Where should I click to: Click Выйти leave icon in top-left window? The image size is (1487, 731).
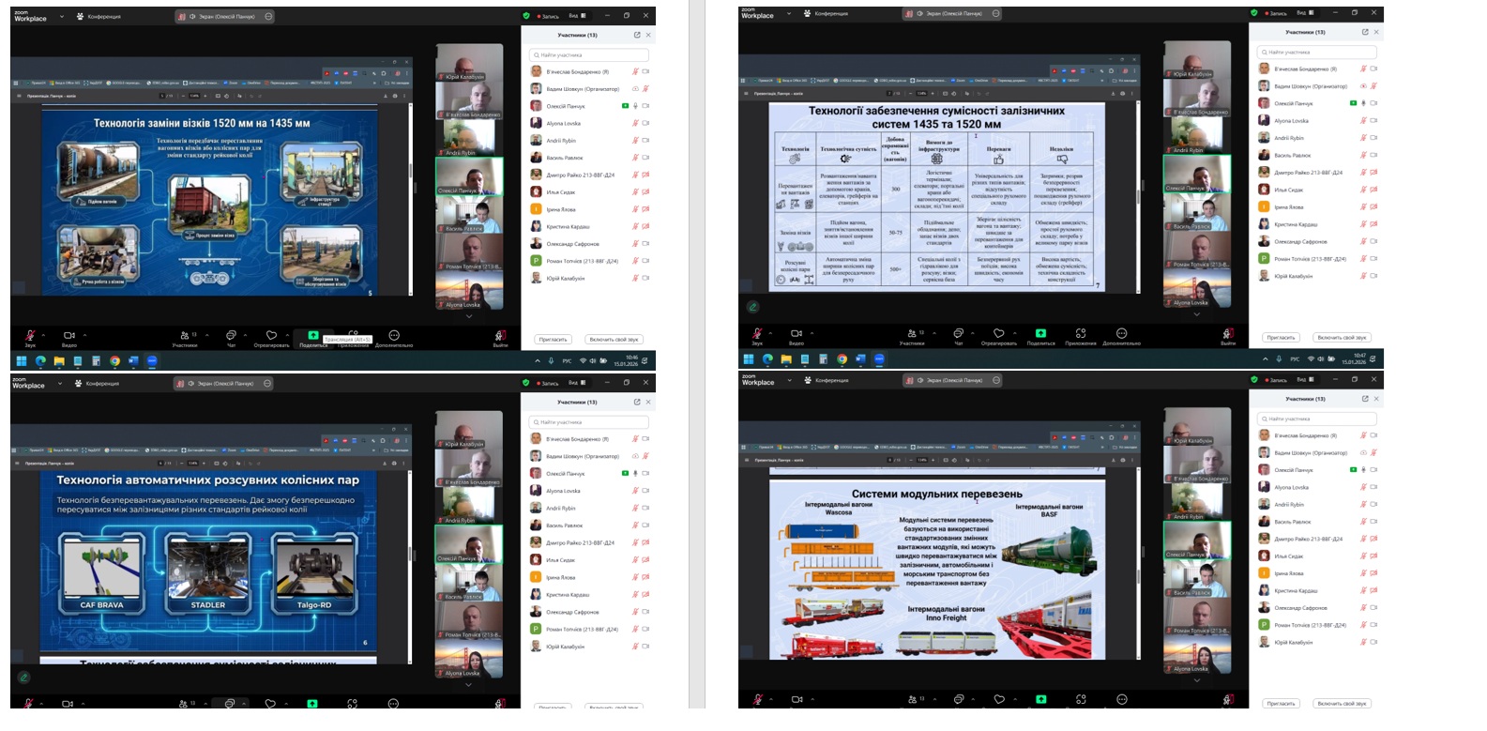[x=501, y=335]
